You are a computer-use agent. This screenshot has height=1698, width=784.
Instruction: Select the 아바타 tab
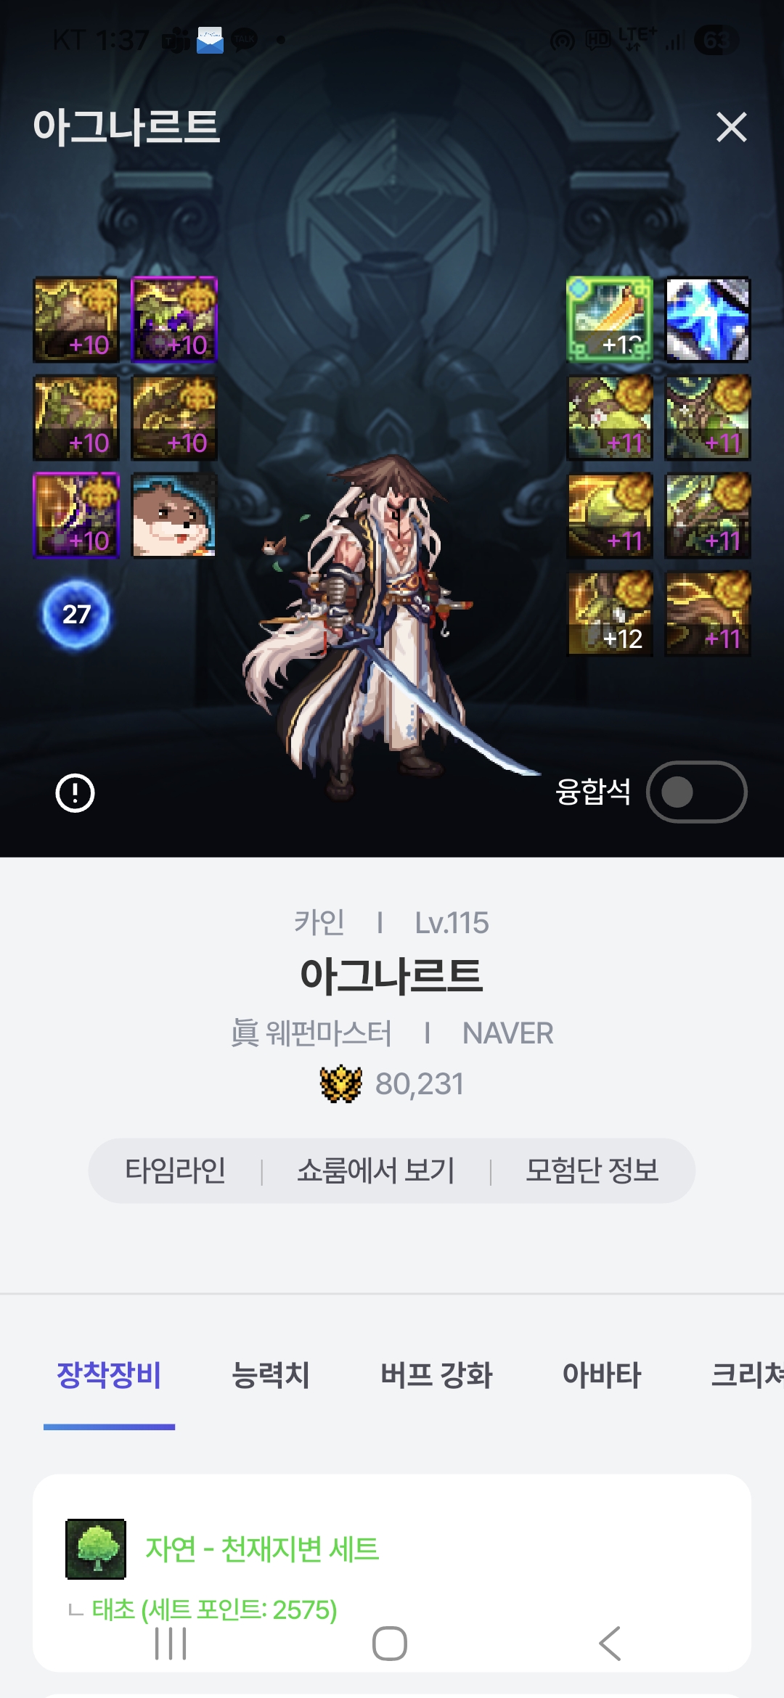tap(602, 1375)
